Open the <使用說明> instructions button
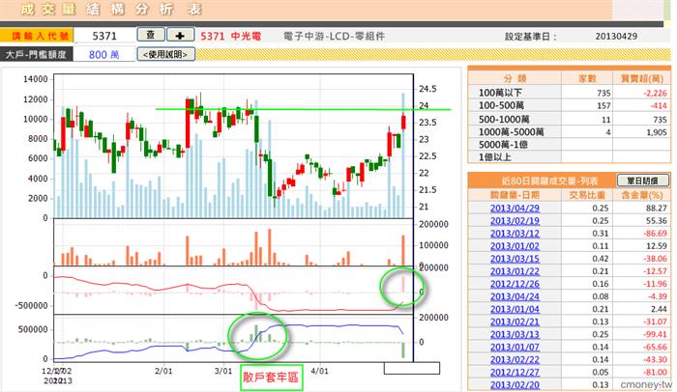This screenshot has height=392, width=677. (x=165, y=54)
